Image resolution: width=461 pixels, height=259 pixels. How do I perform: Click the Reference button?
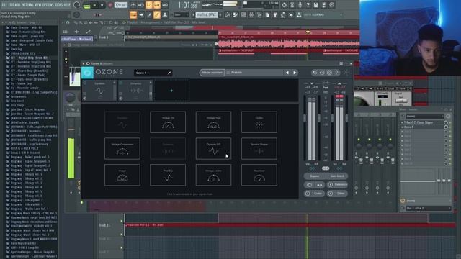341,185
